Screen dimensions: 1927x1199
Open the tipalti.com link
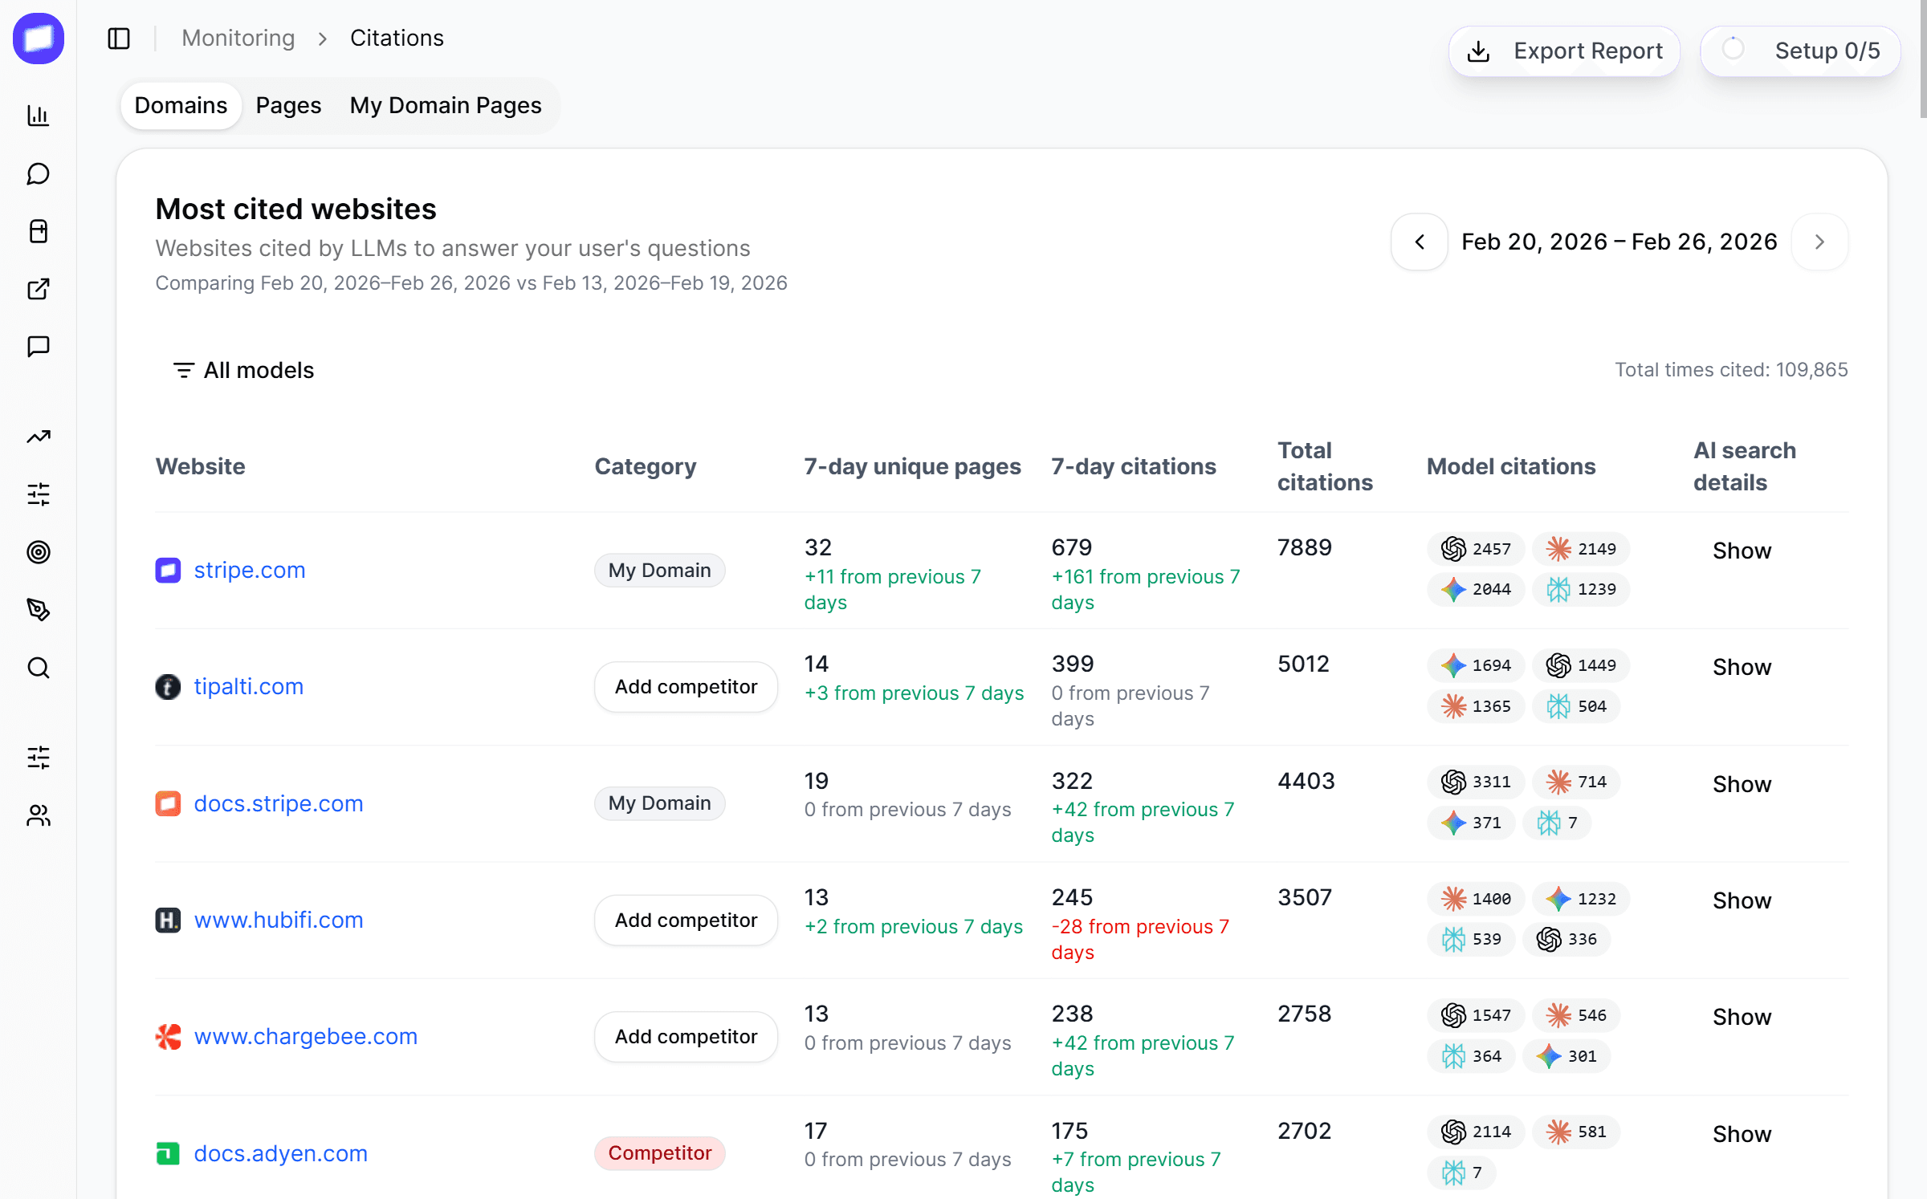249,686
